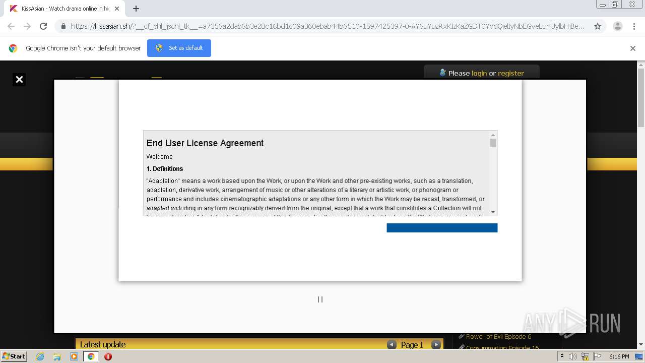
Task: Click the browser Back arrow
Action: tap(11, 26)
